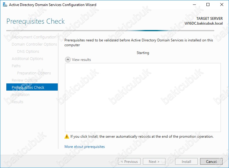
Task: Select Deployment Configuration step
Action: 34,37
